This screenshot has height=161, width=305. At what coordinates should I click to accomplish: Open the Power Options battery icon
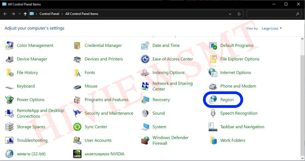click(x=9, y=100)
